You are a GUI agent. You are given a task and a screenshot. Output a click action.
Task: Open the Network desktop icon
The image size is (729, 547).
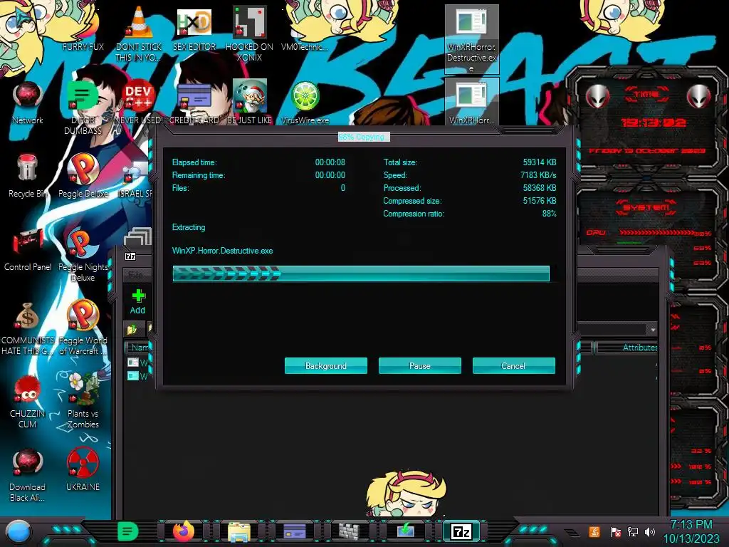click(28, 103)
